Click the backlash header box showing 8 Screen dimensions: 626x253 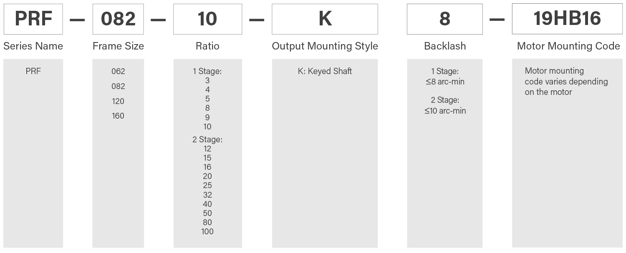(444, 19)
